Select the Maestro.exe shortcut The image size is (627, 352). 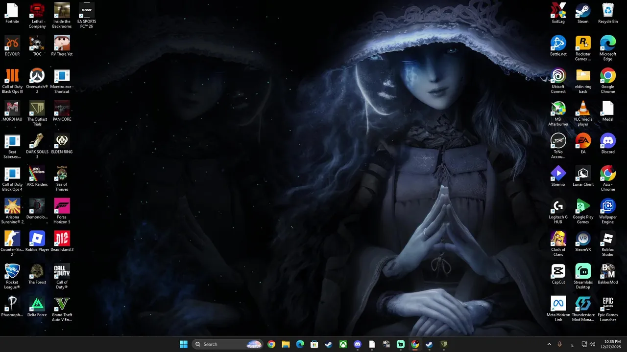pos(62,81)
